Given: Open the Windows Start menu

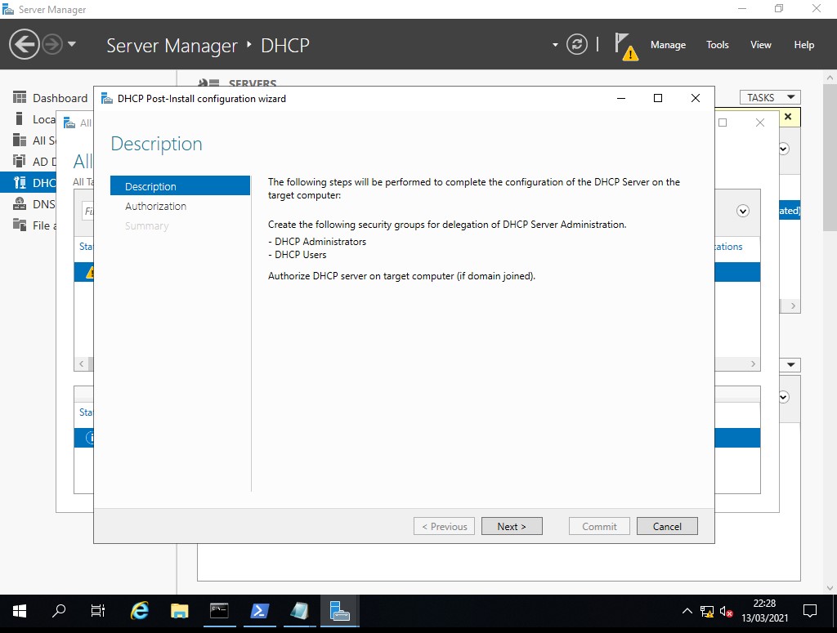Looking at the screenshot, I should [20, 611].
